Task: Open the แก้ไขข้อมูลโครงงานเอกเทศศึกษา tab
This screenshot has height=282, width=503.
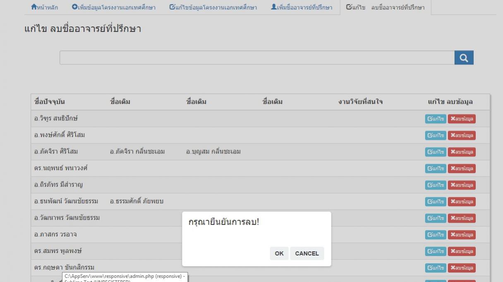Action: [x=213, y=7]
